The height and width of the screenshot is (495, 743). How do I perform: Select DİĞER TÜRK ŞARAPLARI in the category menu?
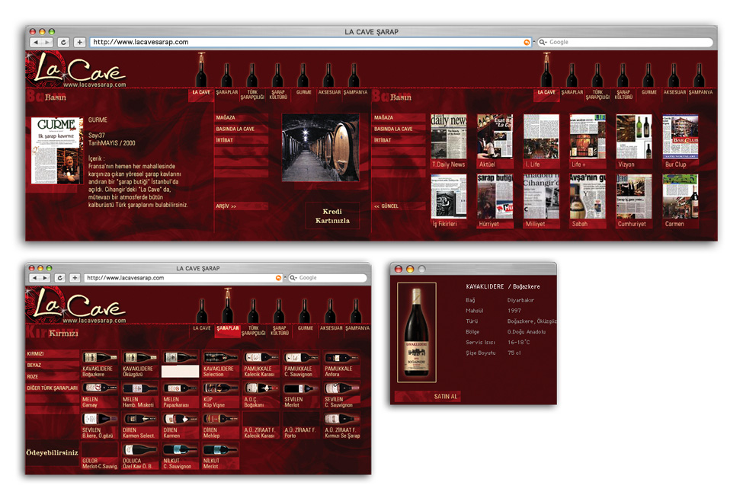click(x=52, y=388)
